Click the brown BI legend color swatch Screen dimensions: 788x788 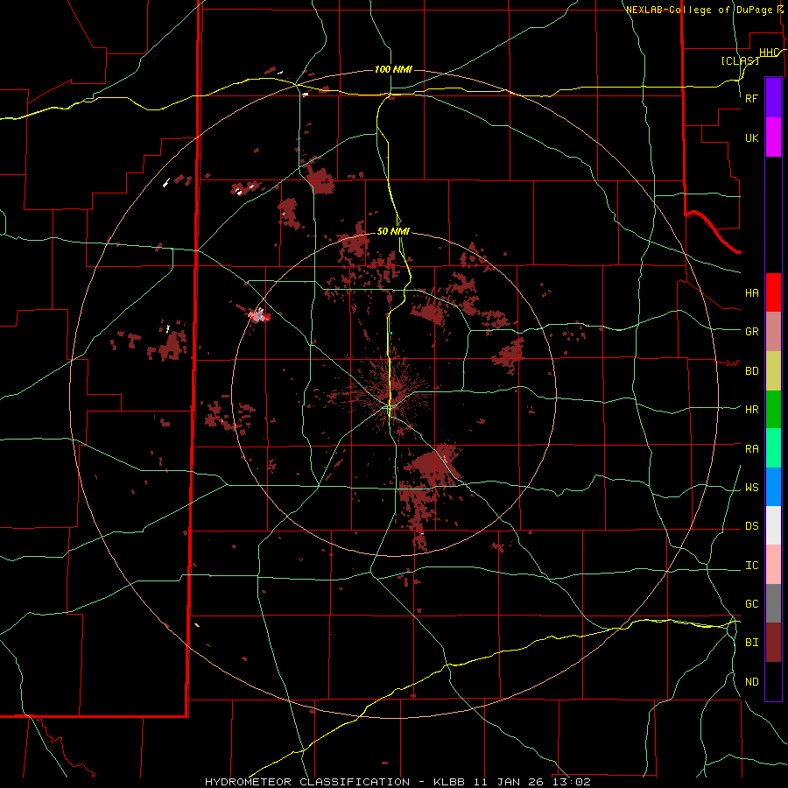773,643
